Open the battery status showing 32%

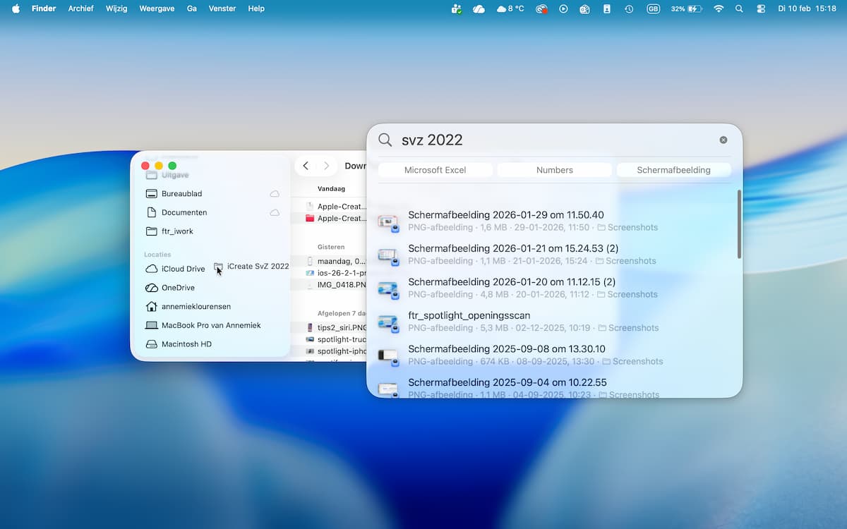pos(686,8)
